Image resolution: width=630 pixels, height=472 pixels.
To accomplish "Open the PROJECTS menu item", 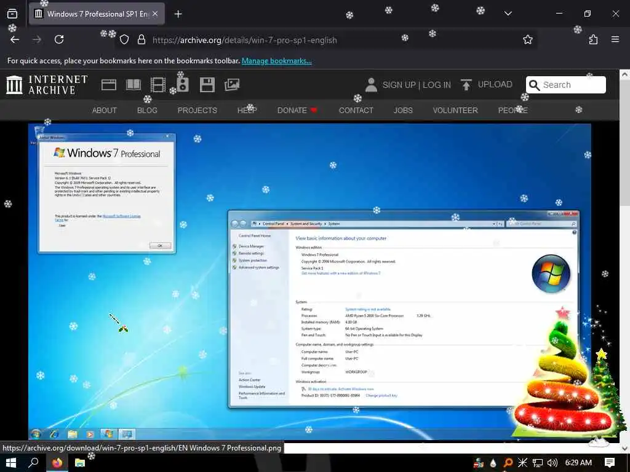I will (x=197, y=111).
